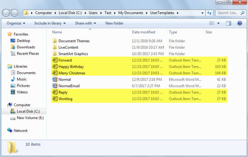The height and width of the screenshot is (157, 248).
Task: Open Pictures library
Action: [23, 86]
